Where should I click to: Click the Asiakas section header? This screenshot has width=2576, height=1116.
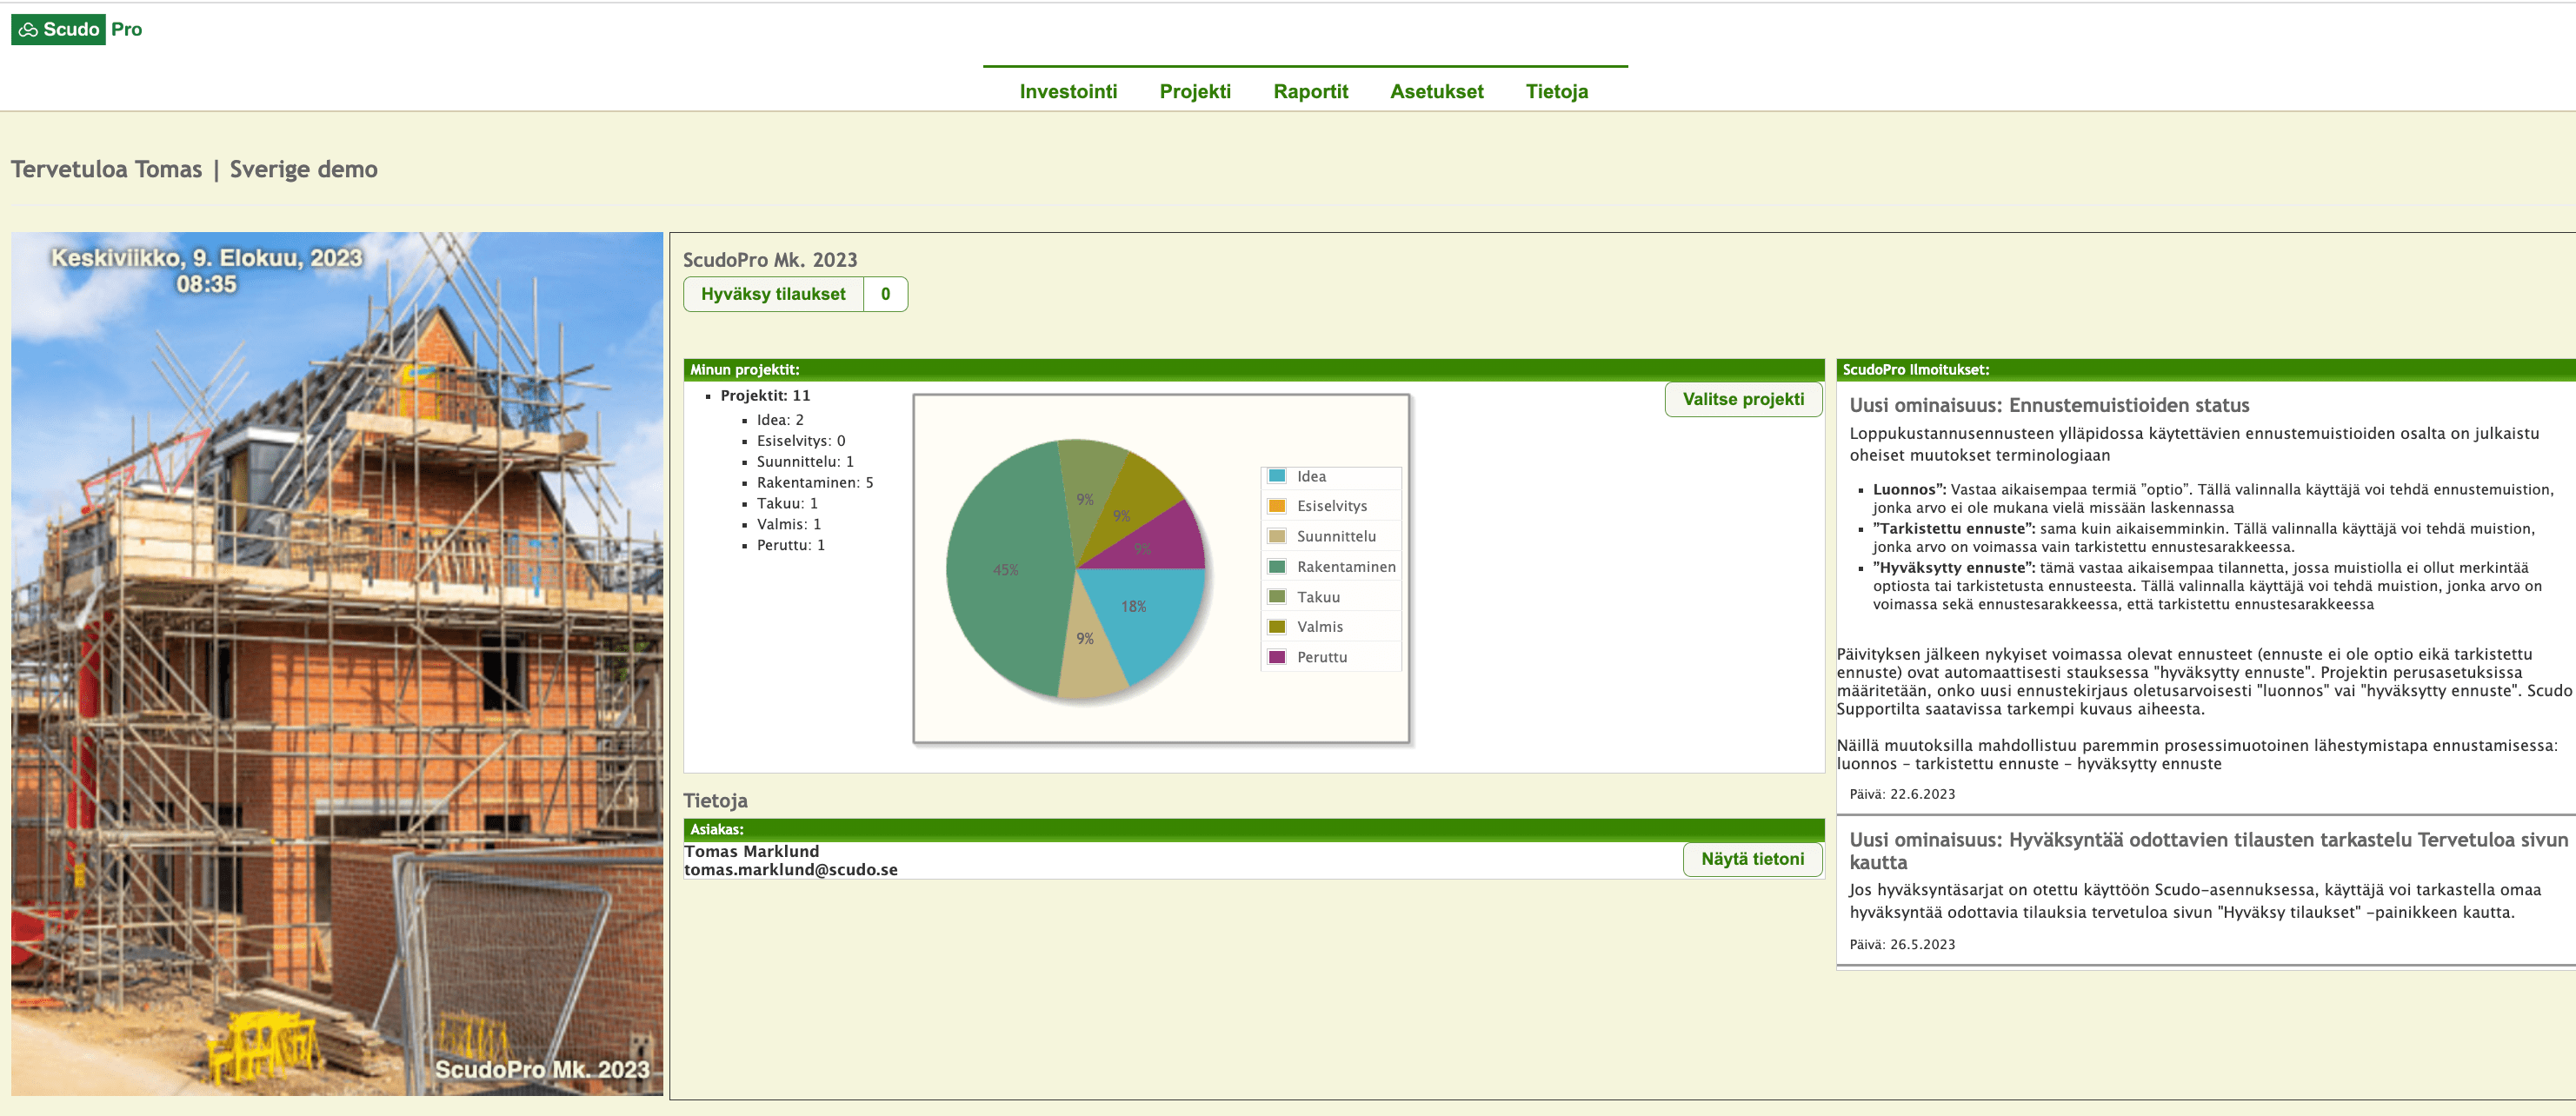pos(1254,830)
